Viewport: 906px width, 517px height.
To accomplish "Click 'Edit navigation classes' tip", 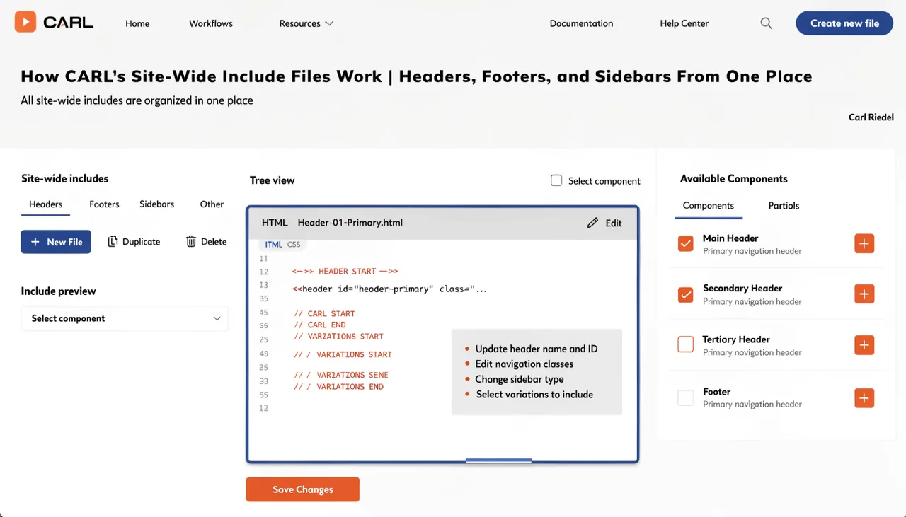I will (x=524, y=364).
